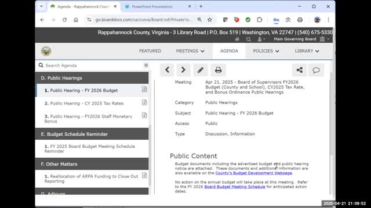371x208 pixels.
Task: Expand the POLICIES menu
Action: (266, 51)
